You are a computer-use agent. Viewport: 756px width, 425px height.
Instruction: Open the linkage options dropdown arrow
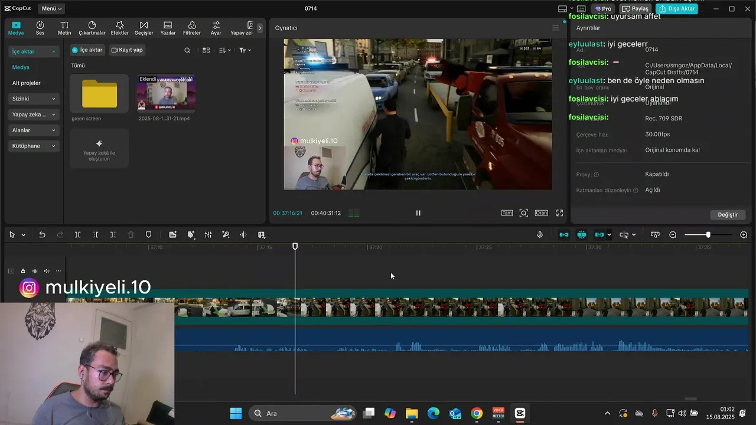pos(609,235)
